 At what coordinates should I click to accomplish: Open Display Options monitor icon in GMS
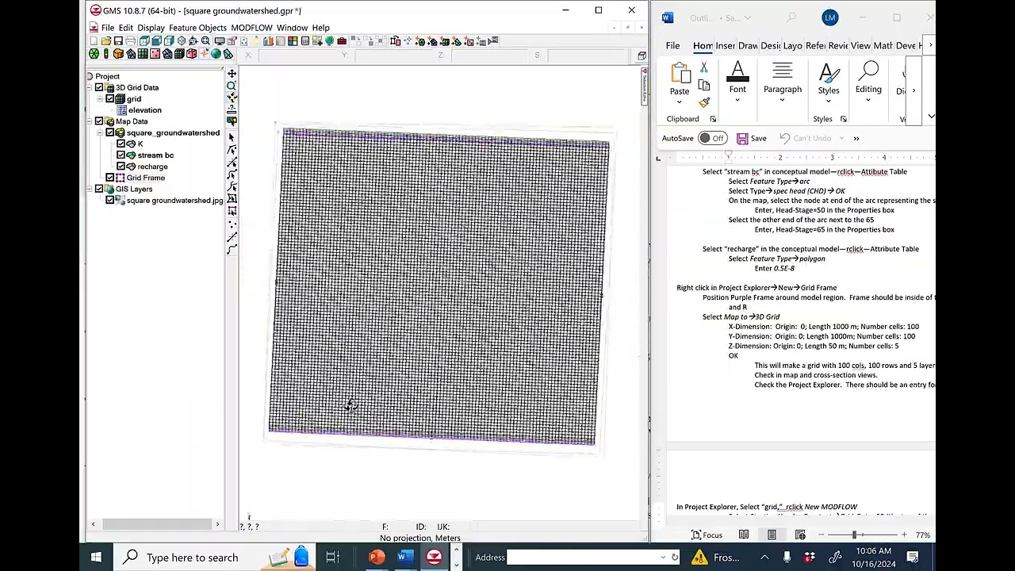pyautogui.click(x=220, y=41)
